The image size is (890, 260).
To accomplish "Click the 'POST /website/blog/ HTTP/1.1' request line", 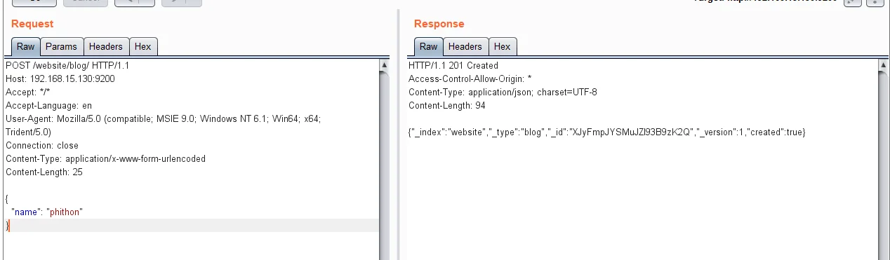I will tap(67, 65).
